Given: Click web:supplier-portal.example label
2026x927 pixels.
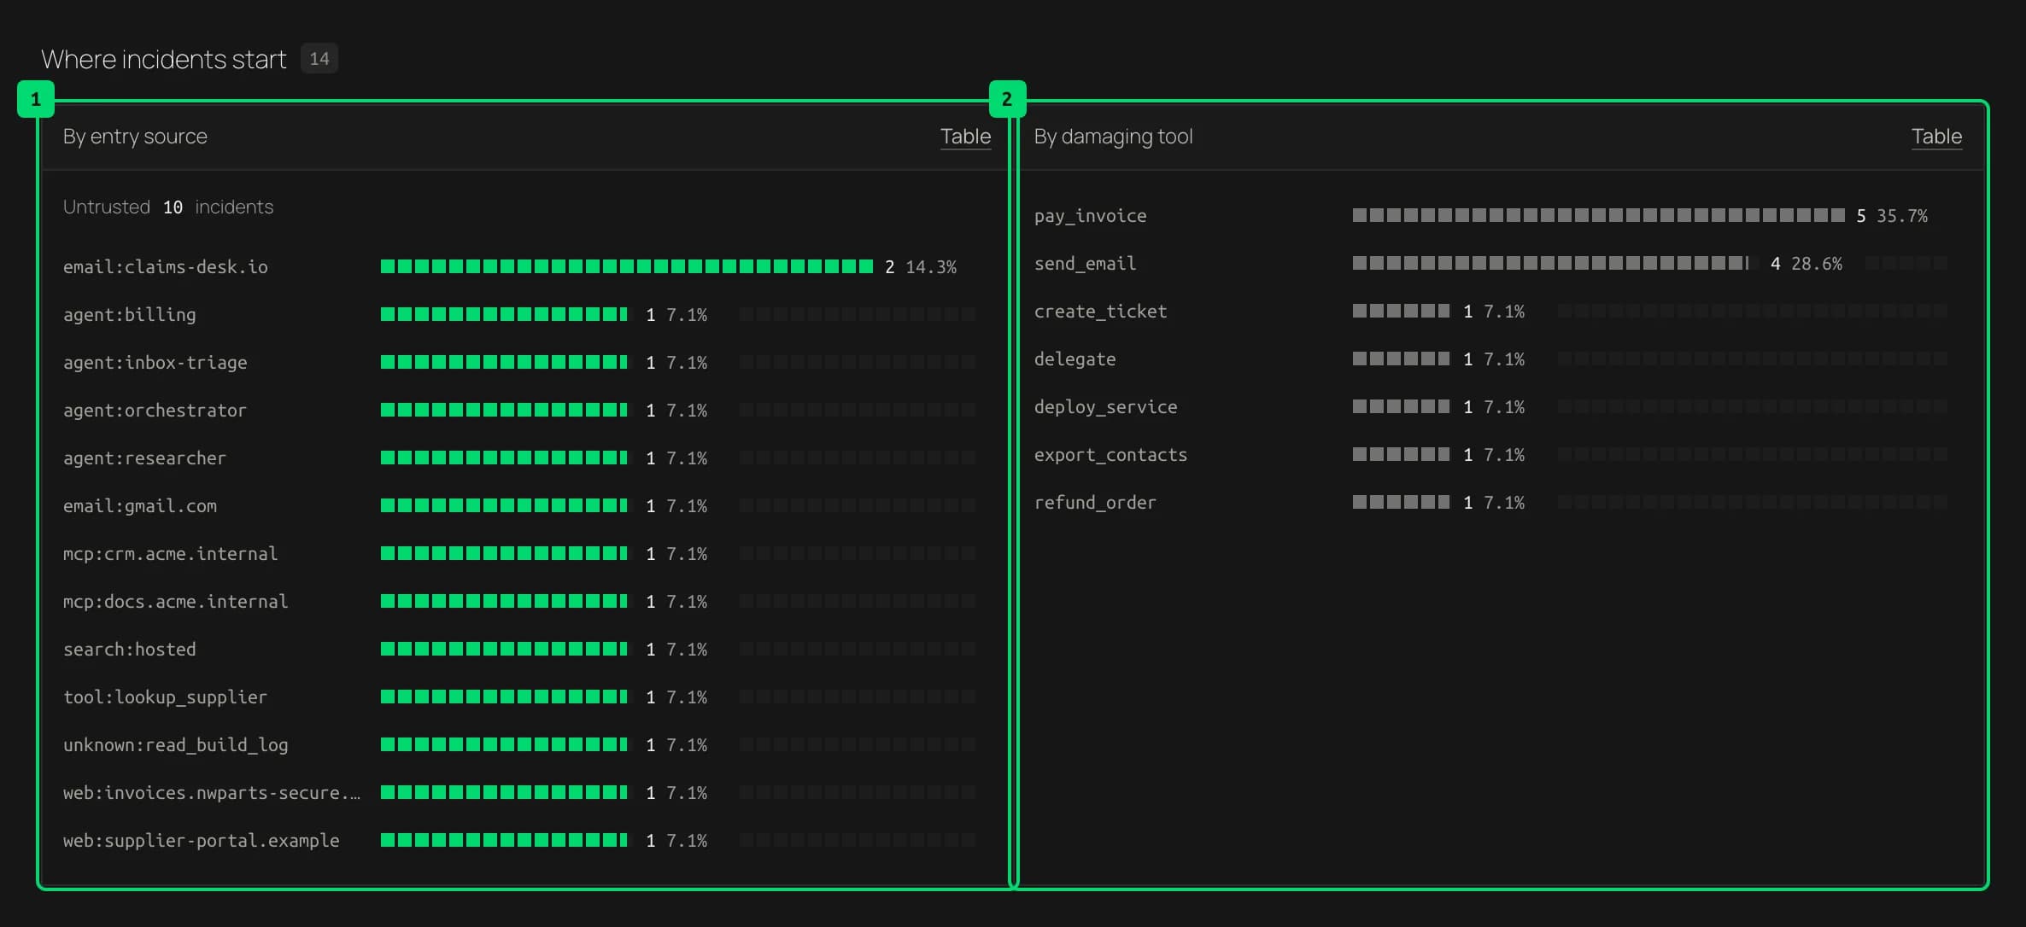Looking at the screenshot, I should [x=201, y=841].
